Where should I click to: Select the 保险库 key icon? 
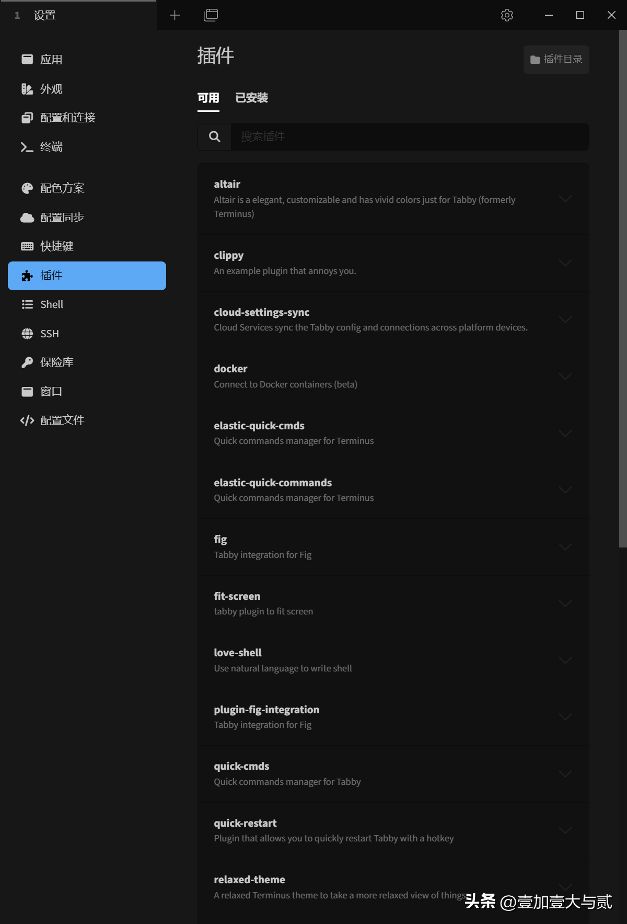pyautogui.click(x=27, y=362)
